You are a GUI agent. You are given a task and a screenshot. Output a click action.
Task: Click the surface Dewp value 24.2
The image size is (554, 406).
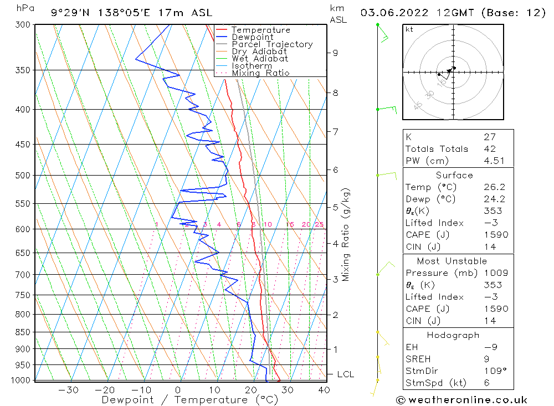[494, 199]
